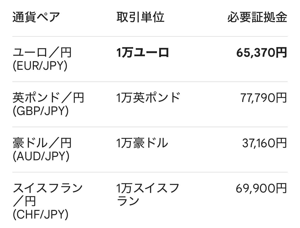Select the 1万豪ドル trading unit cell

click(142, 143)
